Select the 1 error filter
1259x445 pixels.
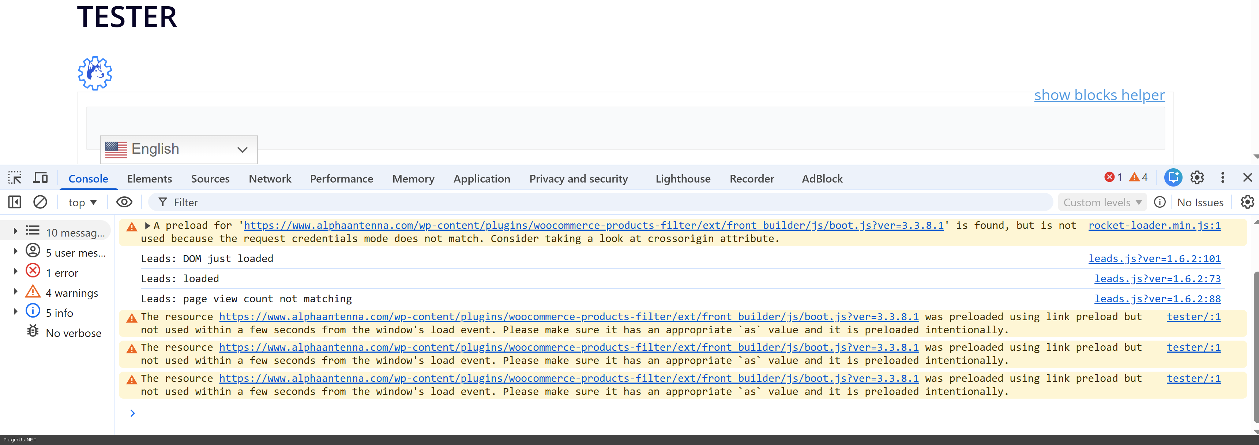pos(61,273)
